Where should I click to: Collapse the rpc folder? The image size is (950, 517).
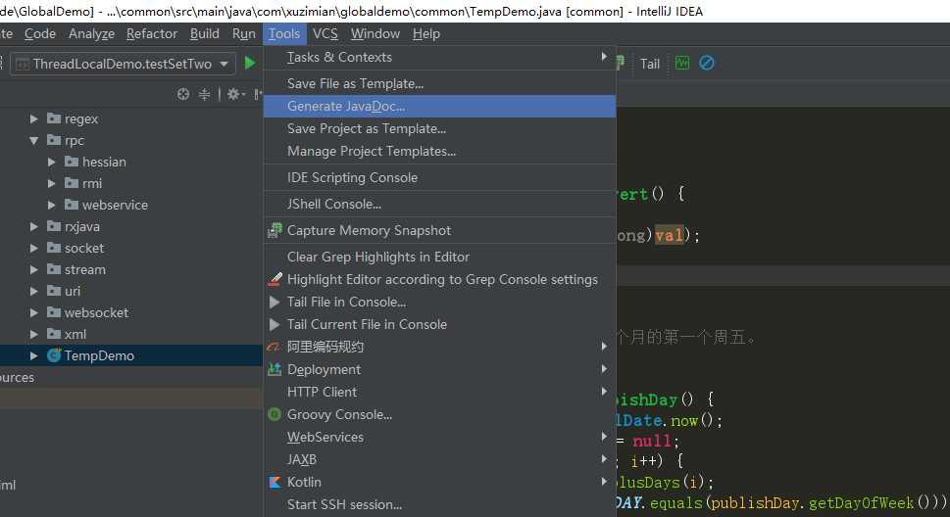[34, 140]
